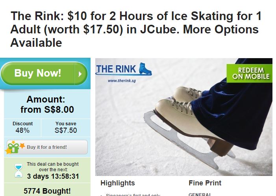Image resolution: width=276 pixels, height=196 pixels.
Task: Click the Redeem on Mobile badge
Action: tap(249, 73)
